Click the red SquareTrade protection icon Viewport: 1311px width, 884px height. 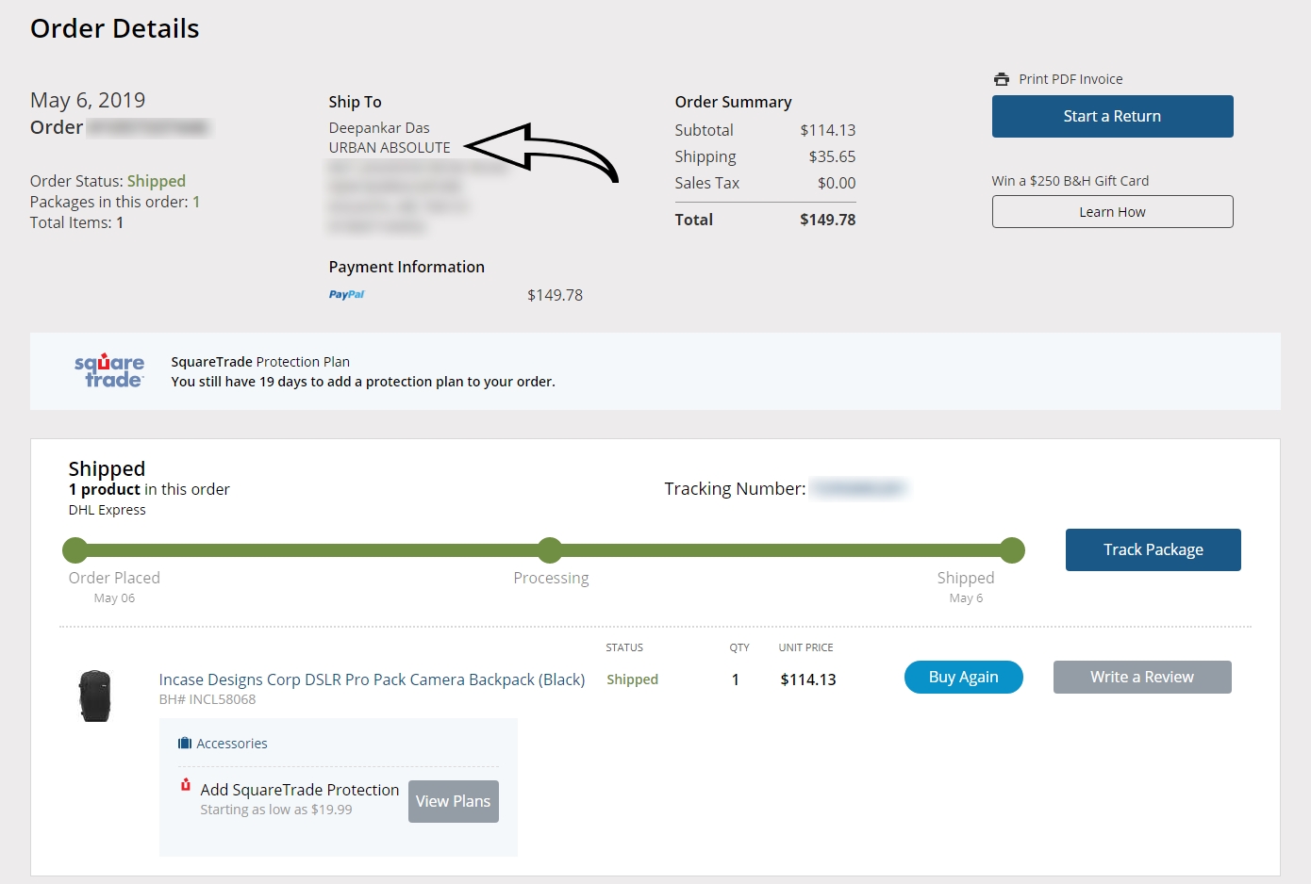pos(186,785)
